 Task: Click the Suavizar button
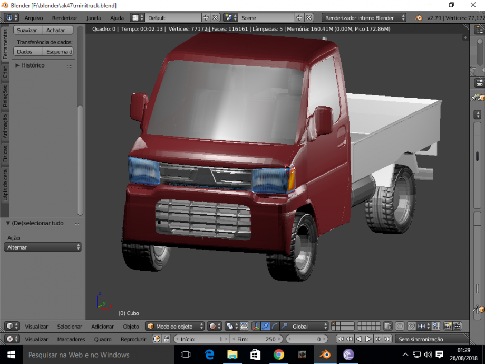[x=27, y=30]
